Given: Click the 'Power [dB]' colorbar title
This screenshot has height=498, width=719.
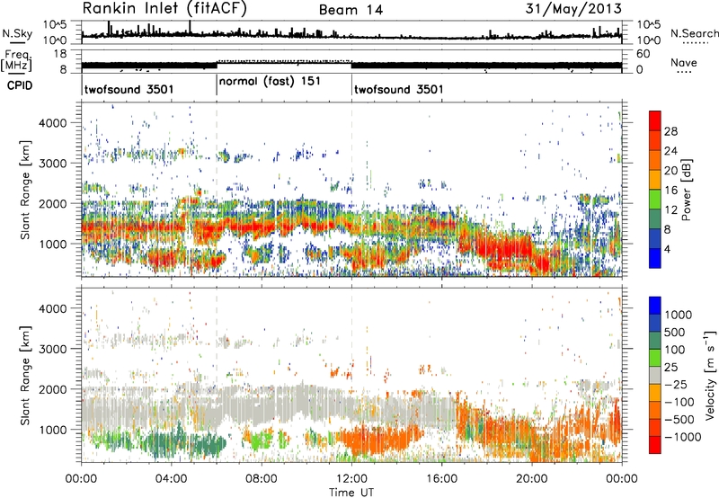Looking at the screenshot, I should [686, 190].
